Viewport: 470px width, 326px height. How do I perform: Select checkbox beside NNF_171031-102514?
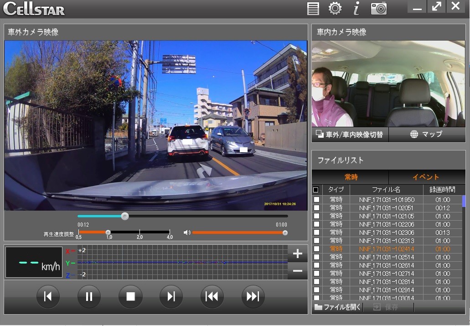click(316, 257)
